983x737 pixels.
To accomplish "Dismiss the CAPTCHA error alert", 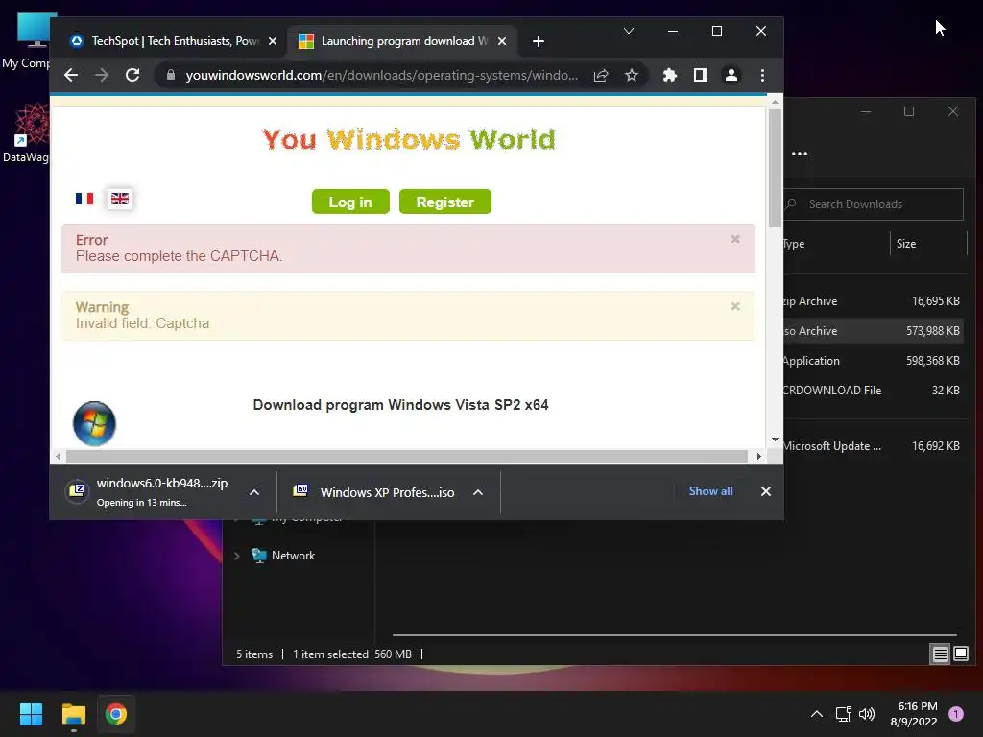I will (735, 239).
